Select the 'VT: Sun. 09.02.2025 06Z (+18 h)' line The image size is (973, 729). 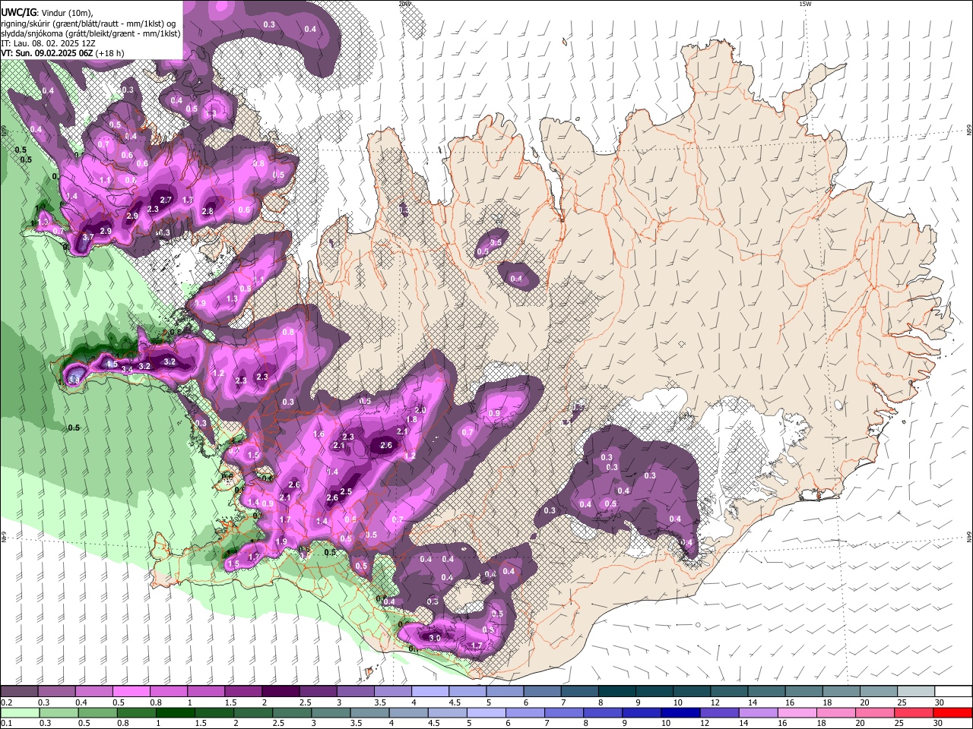pos(62,53)
